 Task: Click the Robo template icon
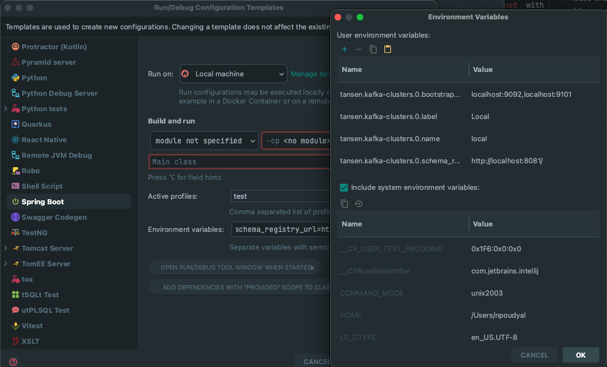point(15,170)
